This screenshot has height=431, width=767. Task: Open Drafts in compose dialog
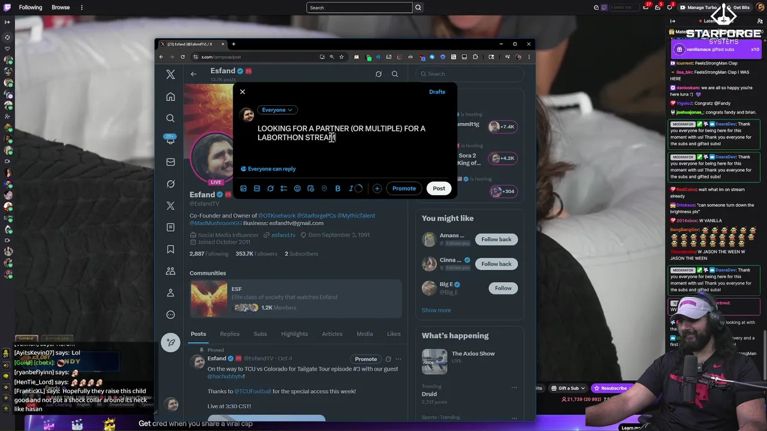pos(437,92)
